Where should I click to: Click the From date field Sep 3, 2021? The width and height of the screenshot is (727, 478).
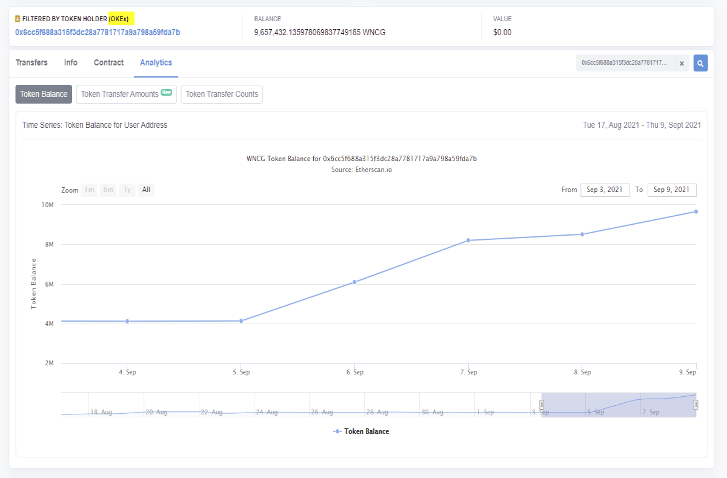pyautogui.click(x=605, y=190)
